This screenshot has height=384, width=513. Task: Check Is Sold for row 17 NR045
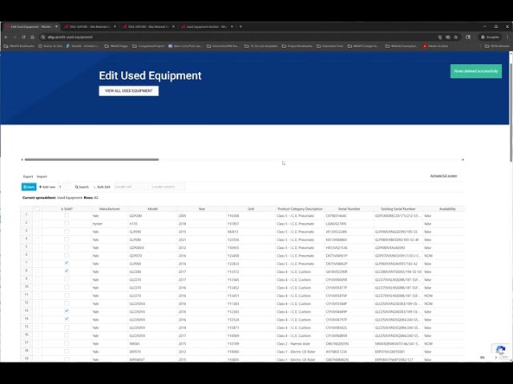pos(67,343)
